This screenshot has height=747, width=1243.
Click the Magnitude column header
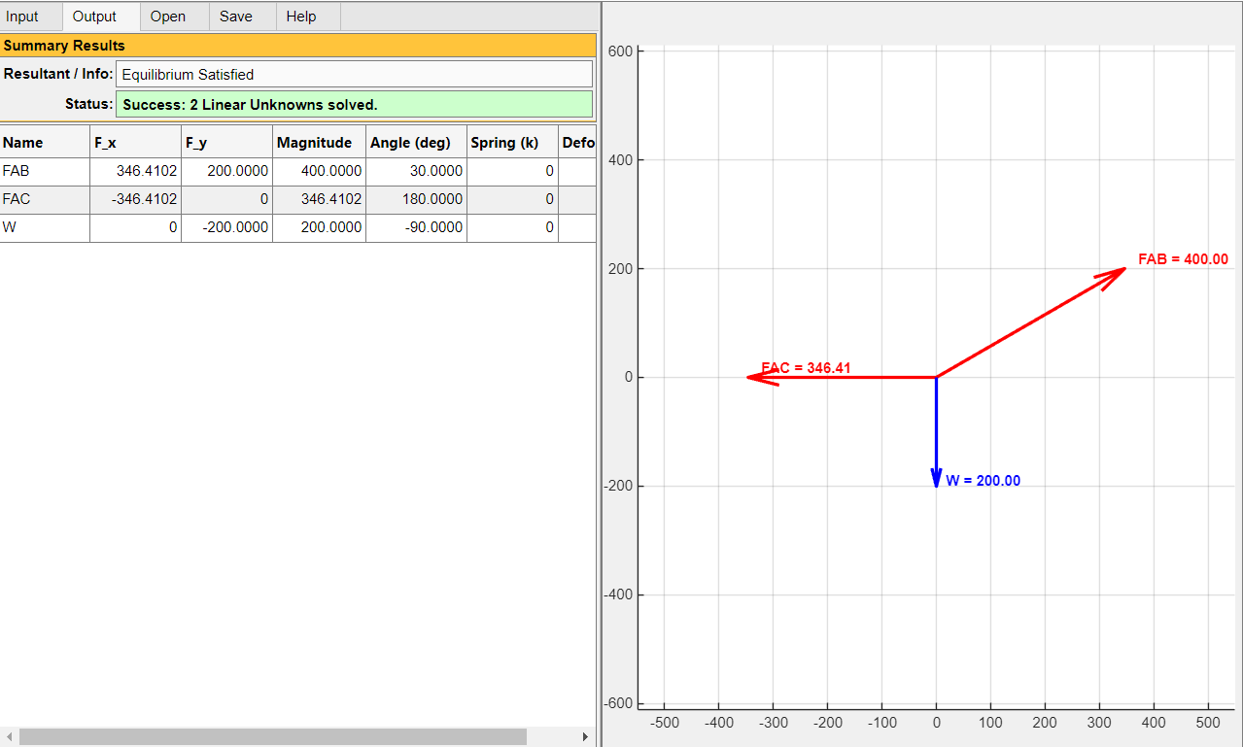(x=319, y=142)
